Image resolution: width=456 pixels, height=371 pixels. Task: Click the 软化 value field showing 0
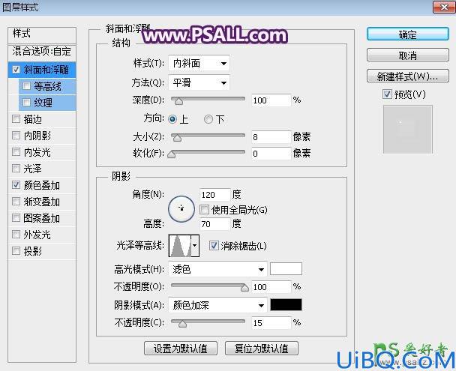point(271,154)
